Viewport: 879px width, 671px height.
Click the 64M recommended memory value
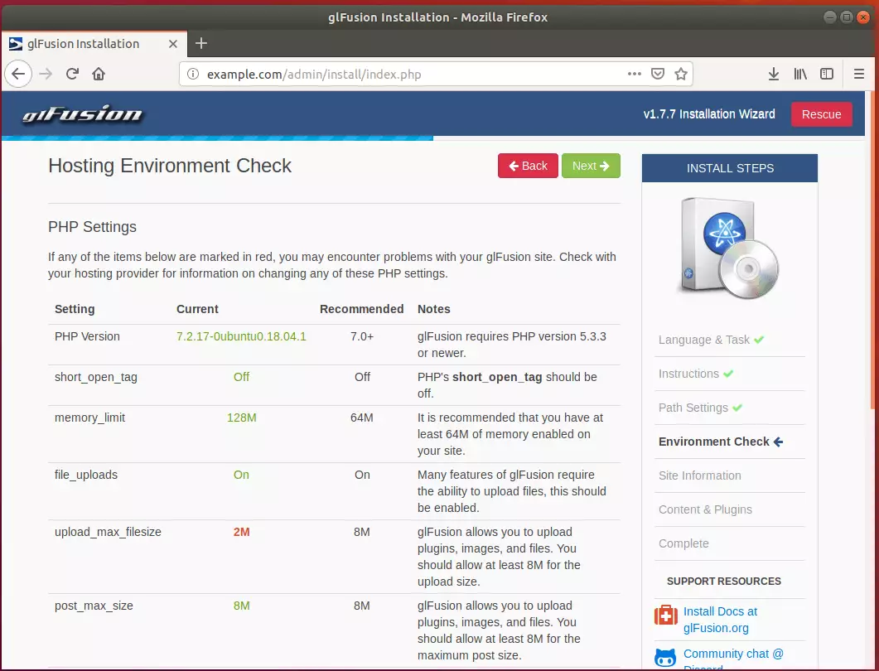coord(361,418)
